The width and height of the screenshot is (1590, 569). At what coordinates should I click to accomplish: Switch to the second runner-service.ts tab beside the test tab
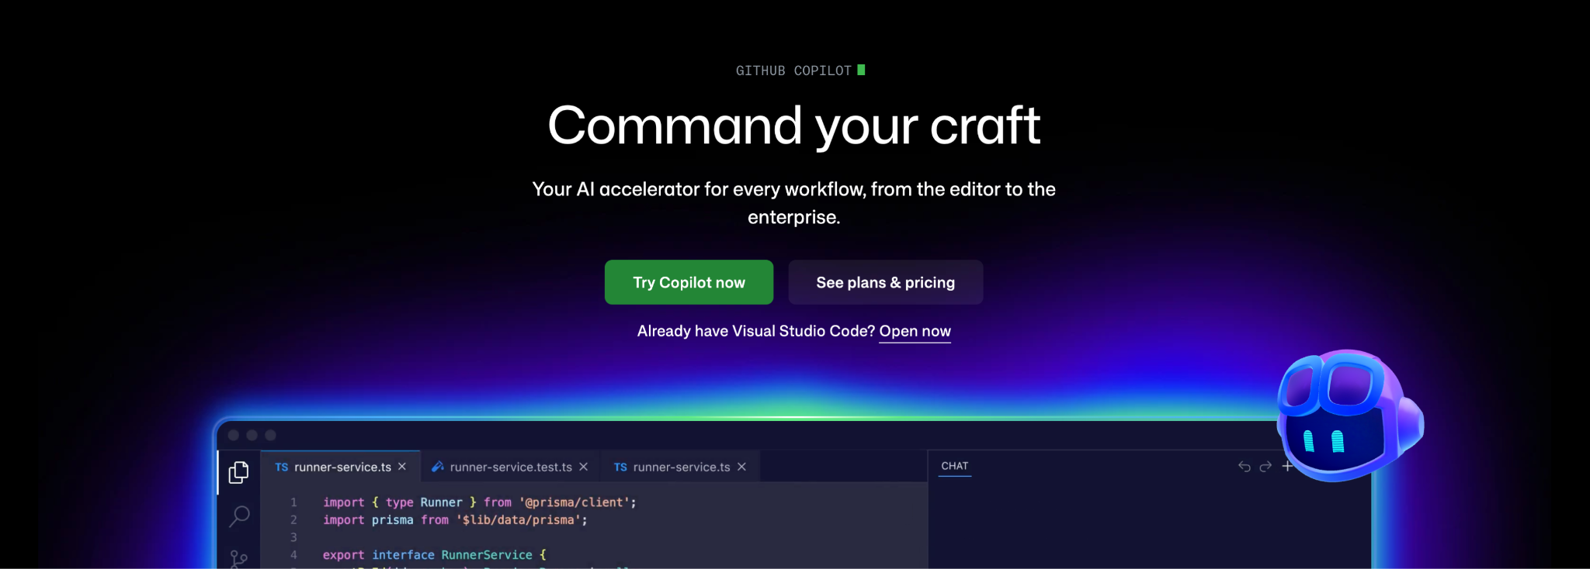(680, 467)
